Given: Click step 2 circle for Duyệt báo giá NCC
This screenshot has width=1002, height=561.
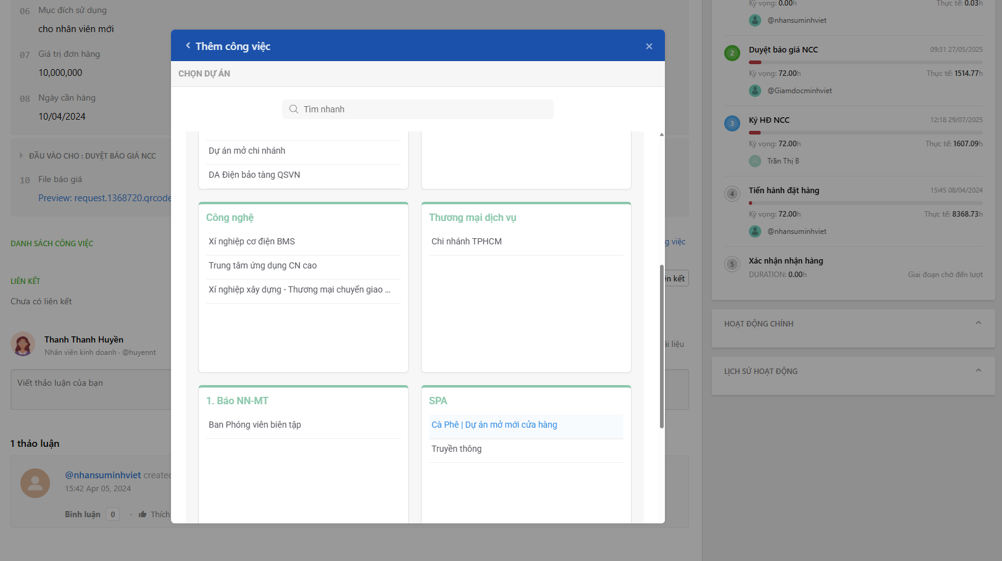Looking at the screenshot, I should 732,53.
